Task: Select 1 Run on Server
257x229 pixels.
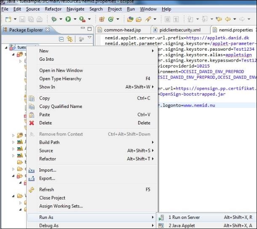Action: (x=206, y=217)
